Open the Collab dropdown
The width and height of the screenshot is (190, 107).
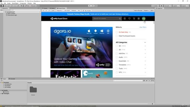pos(155,6)
